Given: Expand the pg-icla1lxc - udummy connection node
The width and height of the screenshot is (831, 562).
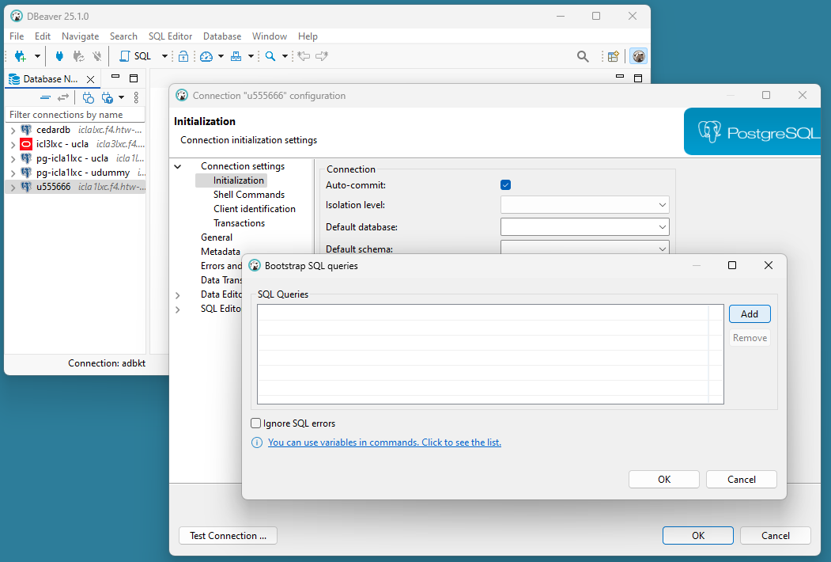Looking at the screenshot, I should 13,173.
